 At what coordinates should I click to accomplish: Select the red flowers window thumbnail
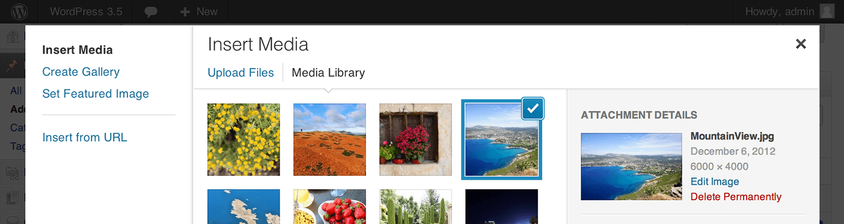pos(415,140)
